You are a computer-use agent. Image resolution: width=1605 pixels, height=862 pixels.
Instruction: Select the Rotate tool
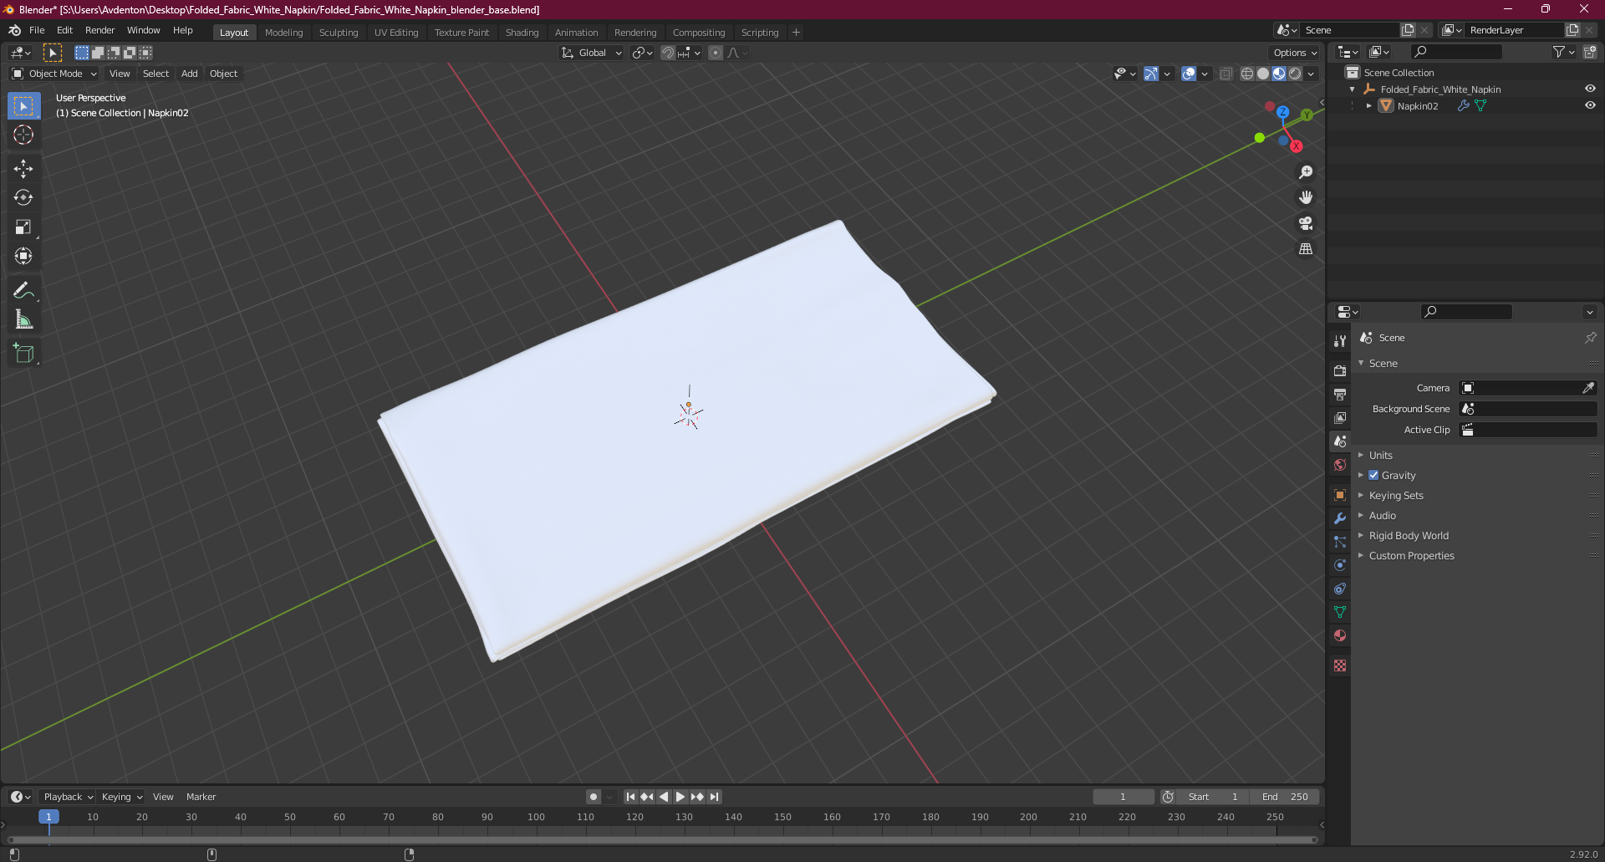23,198
